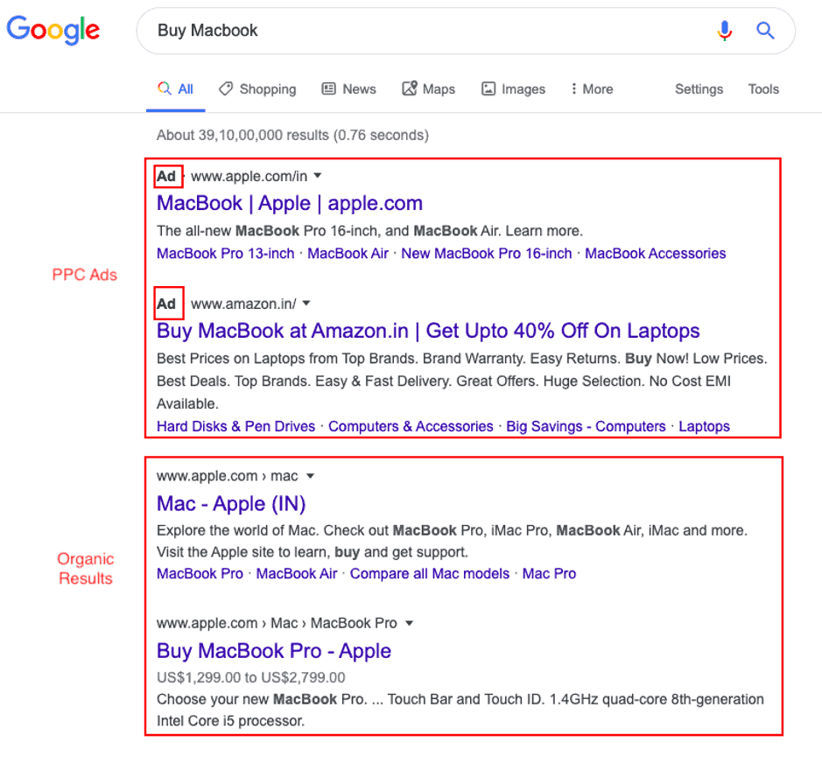Open the More menu

point(592,89)
